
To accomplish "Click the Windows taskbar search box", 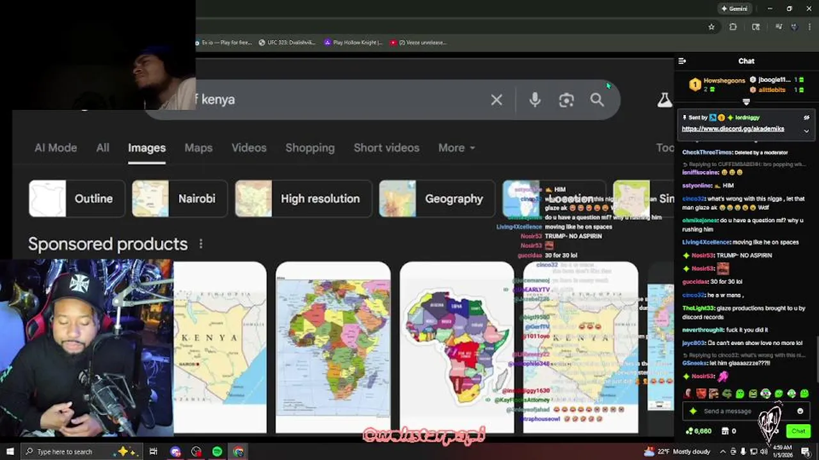I will coord(82,452).
